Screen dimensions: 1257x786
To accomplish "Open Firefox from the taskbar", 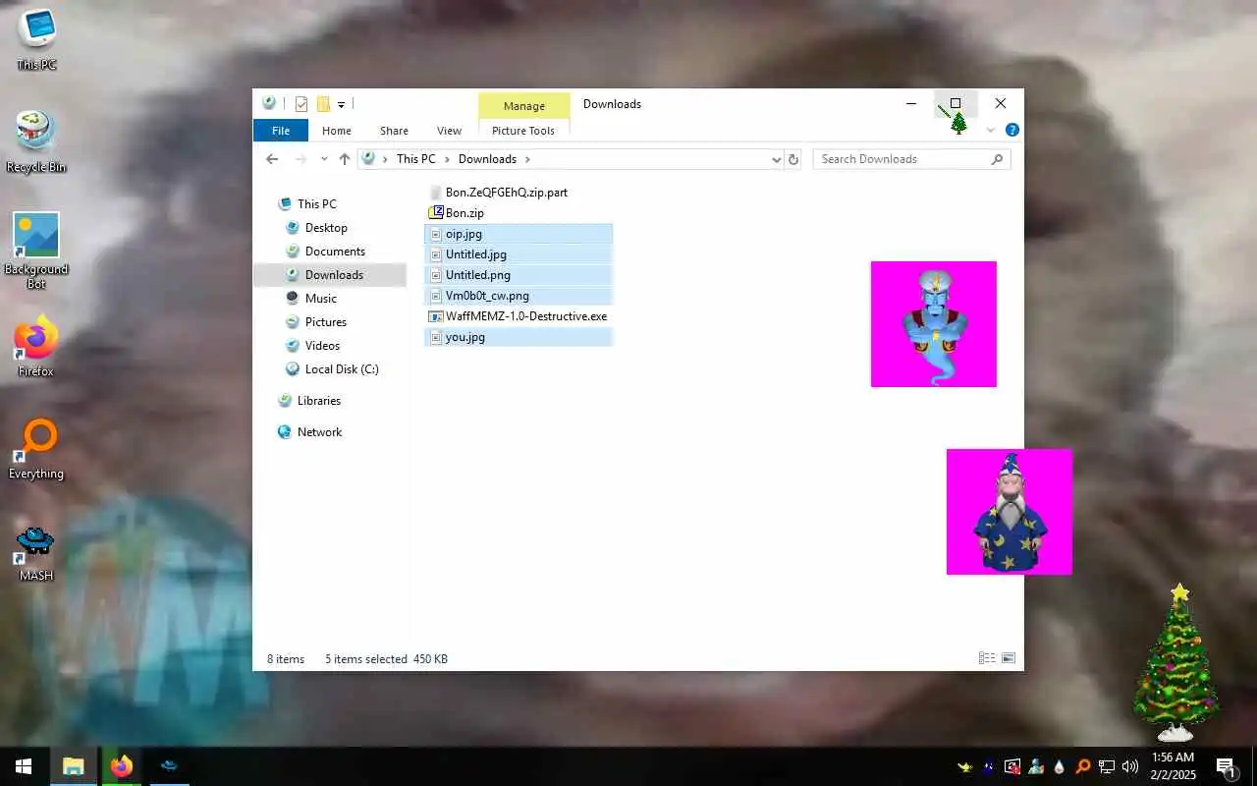I will [122, 766].
